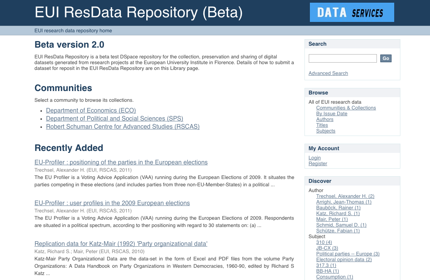Screen dimensions: 430x280
Task: Open the Register page
Action: (x=318, y=163)
